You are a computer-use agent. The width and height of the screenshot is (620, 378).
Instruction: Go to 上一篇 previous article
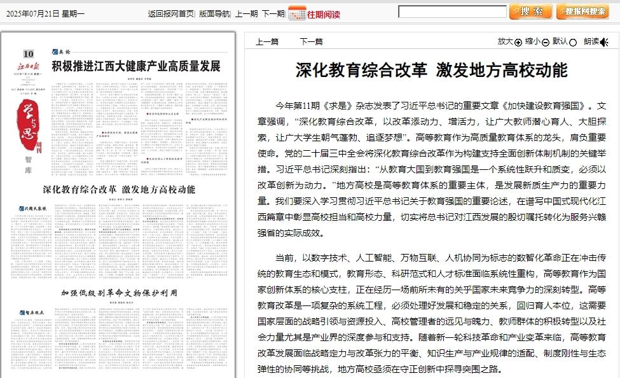click(267, 42)
